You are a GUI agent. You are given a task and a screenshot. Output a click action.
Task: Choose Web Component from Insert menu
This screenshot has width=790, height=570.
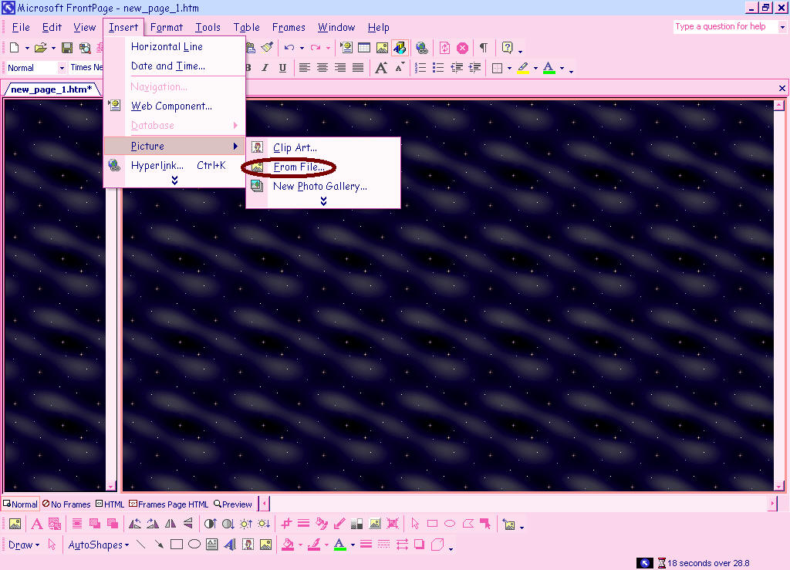coord(174,106)
